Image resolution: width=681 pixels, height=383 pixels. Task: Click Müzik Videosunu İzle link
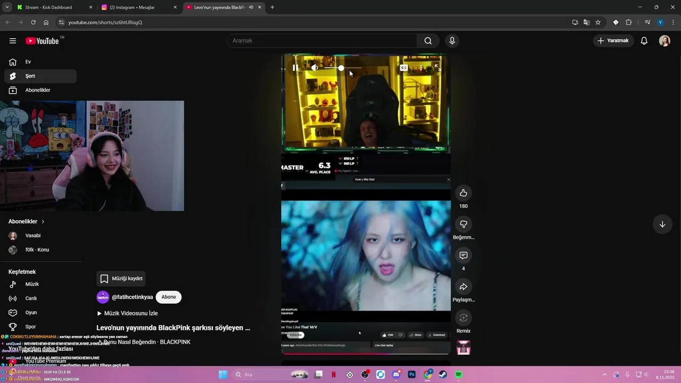point(127,313)
